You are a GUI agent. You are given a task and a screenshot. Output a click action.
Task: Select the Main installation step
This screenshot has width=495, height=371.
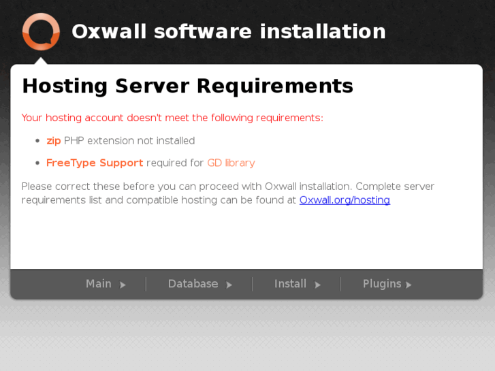(x=99, y=284)
